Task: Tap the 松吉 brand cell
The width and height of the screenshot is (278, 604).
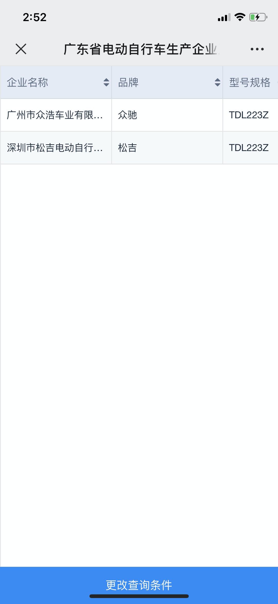Action: point(167,148)
